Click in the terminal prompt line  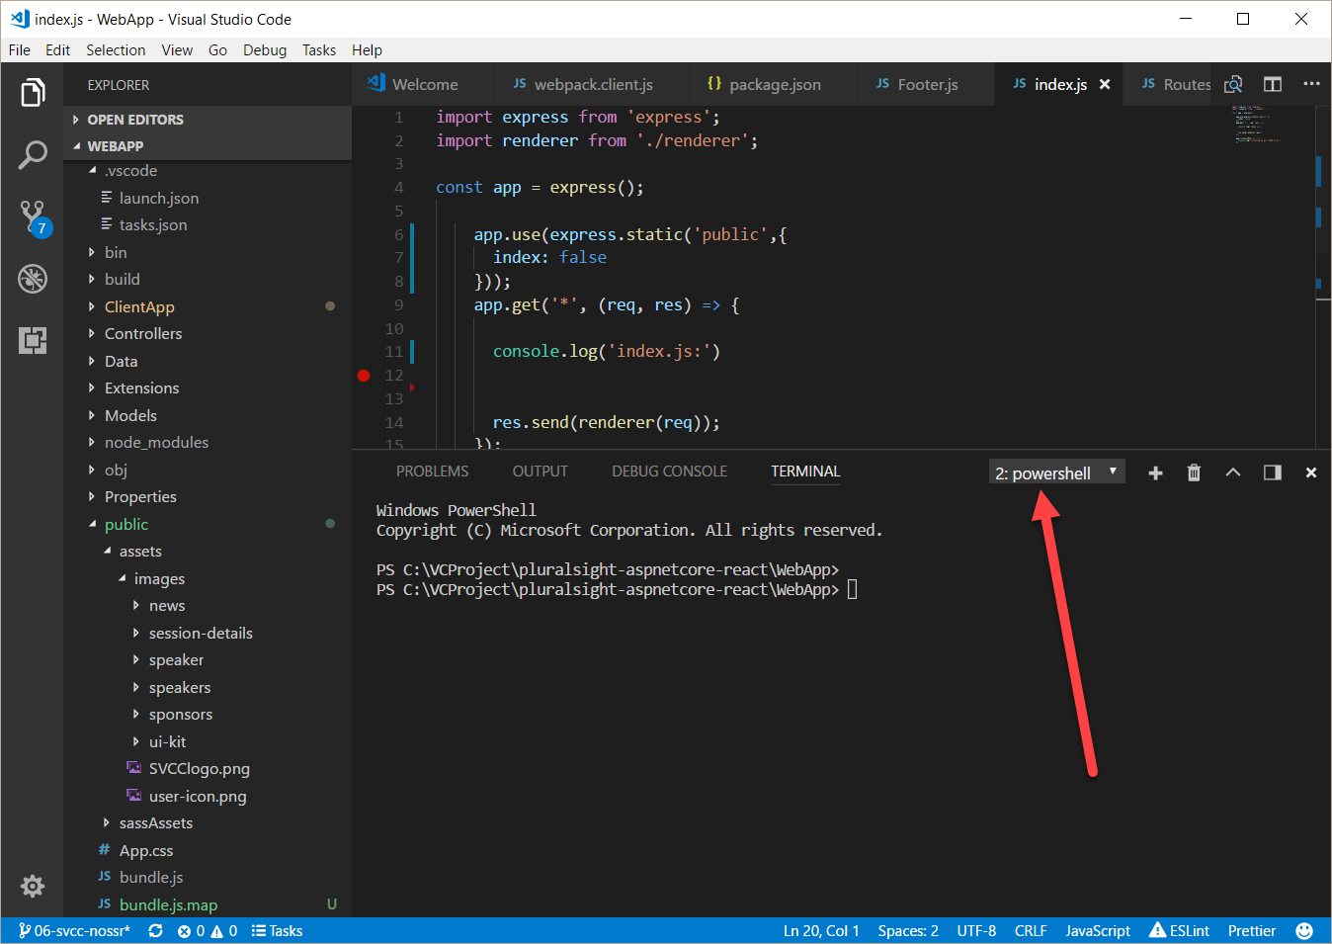tap(617, 590)
